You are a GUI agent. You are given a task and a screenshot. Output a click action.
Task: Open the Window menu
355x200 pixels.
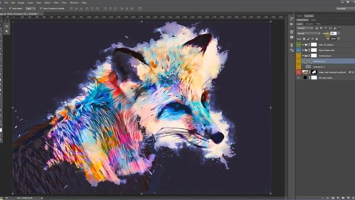(74, 3)
